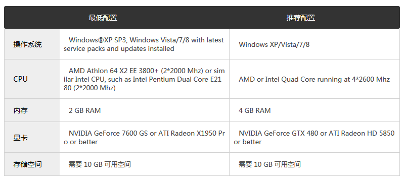Click the 推荐配置 column header

point(301,18)
